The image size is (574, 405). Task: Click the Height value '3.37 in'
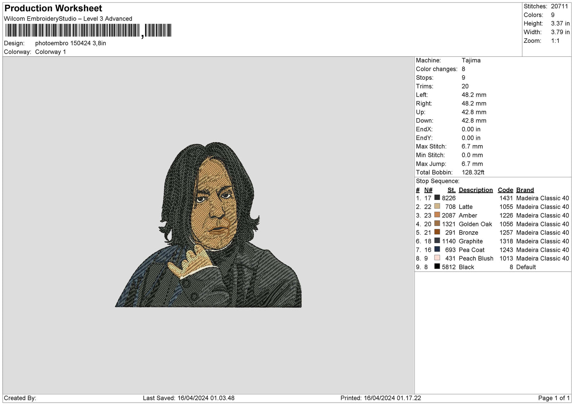tap(560, 23)
